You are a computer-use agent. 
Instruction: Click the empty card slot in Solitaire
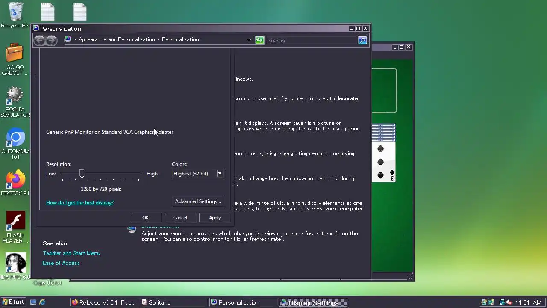384,91
